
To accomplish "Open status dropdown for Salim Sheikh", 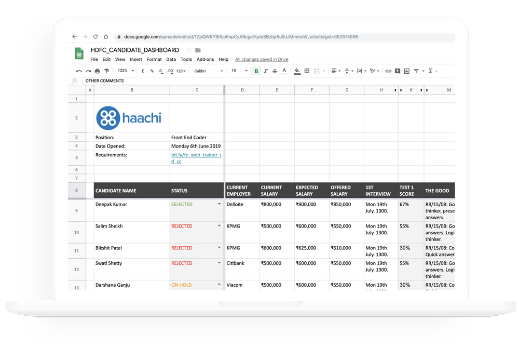I will 219,226.
